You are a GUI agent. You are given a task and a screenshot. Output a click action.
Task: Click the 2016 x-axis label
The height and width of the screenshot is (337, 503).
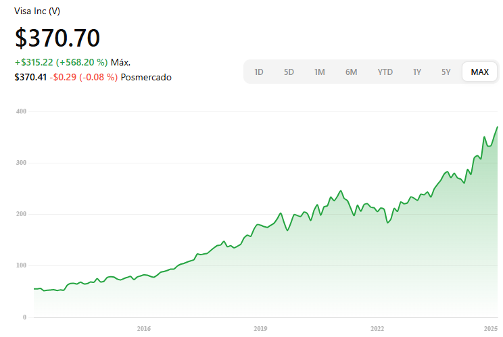(x=144, y=329)
